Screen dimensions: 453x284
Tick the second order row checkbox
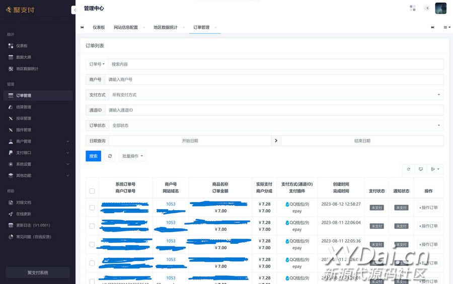coord(92,226)
